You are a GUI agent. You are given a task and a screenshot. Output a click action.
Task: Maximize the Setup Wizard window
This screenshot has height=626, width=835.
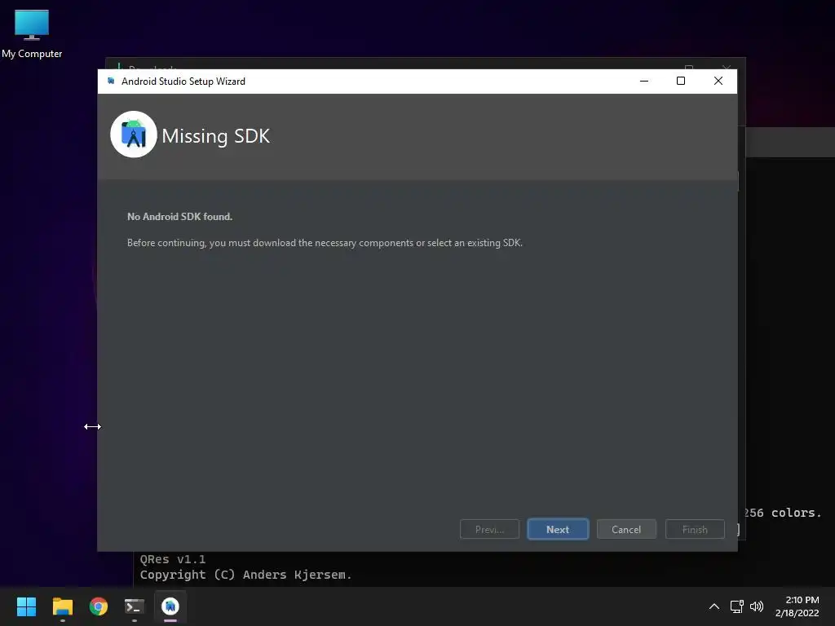tap(681, 81)
